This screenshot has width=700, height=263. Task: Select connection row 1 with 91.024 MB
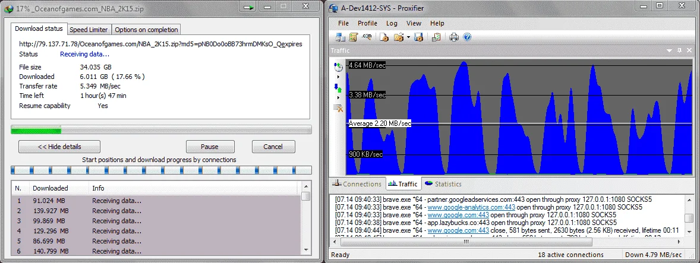(x=156, y=201)
